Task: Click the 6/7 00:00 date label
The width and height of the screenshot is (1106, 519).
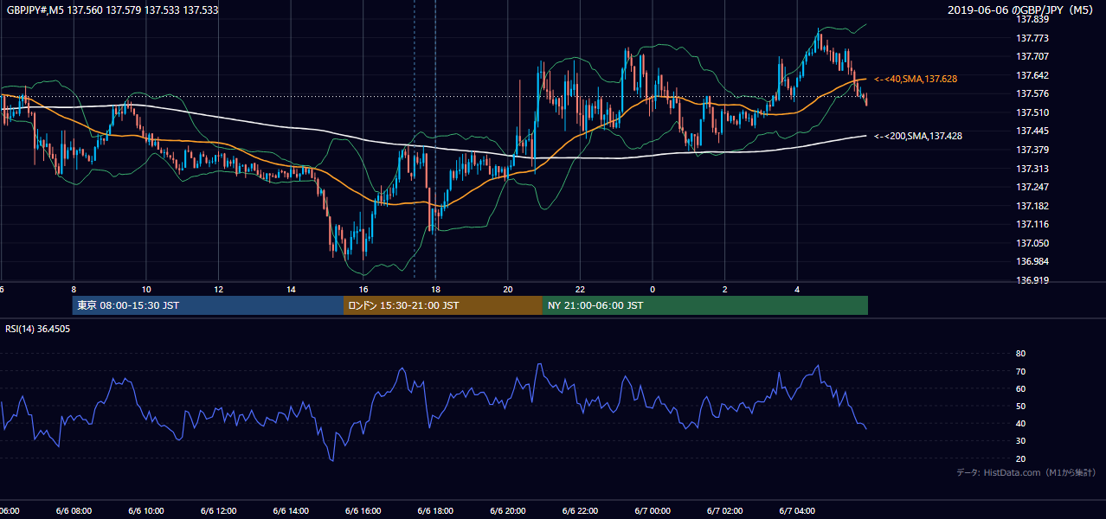Action: coord(652,511)
